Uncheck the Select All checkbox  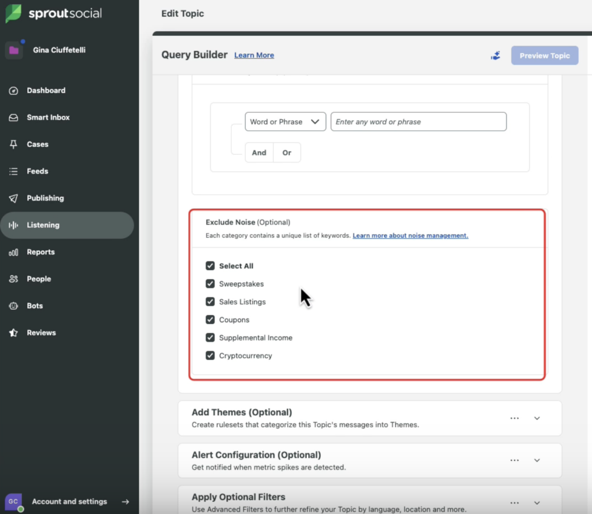point(210,265)
